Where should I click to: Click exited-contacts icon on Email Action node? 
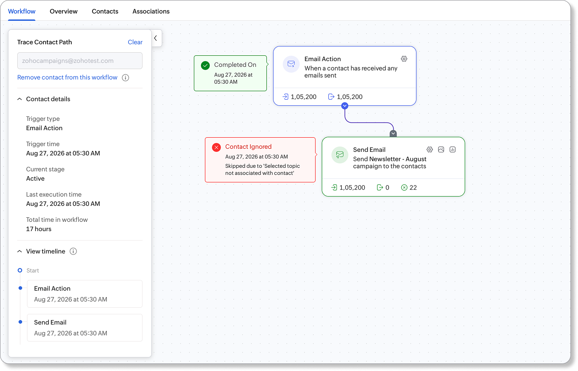click(331, 97)
